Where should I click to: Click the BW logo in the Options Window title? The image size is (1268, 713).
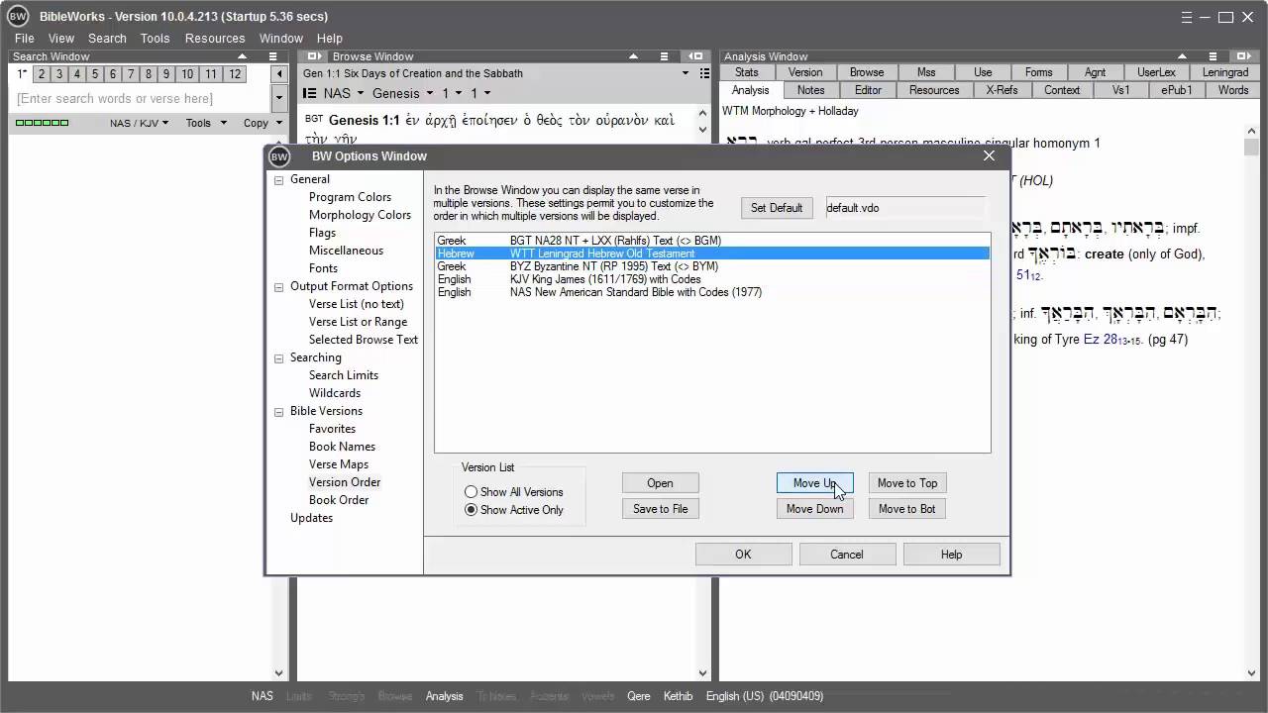coord(279,156)
